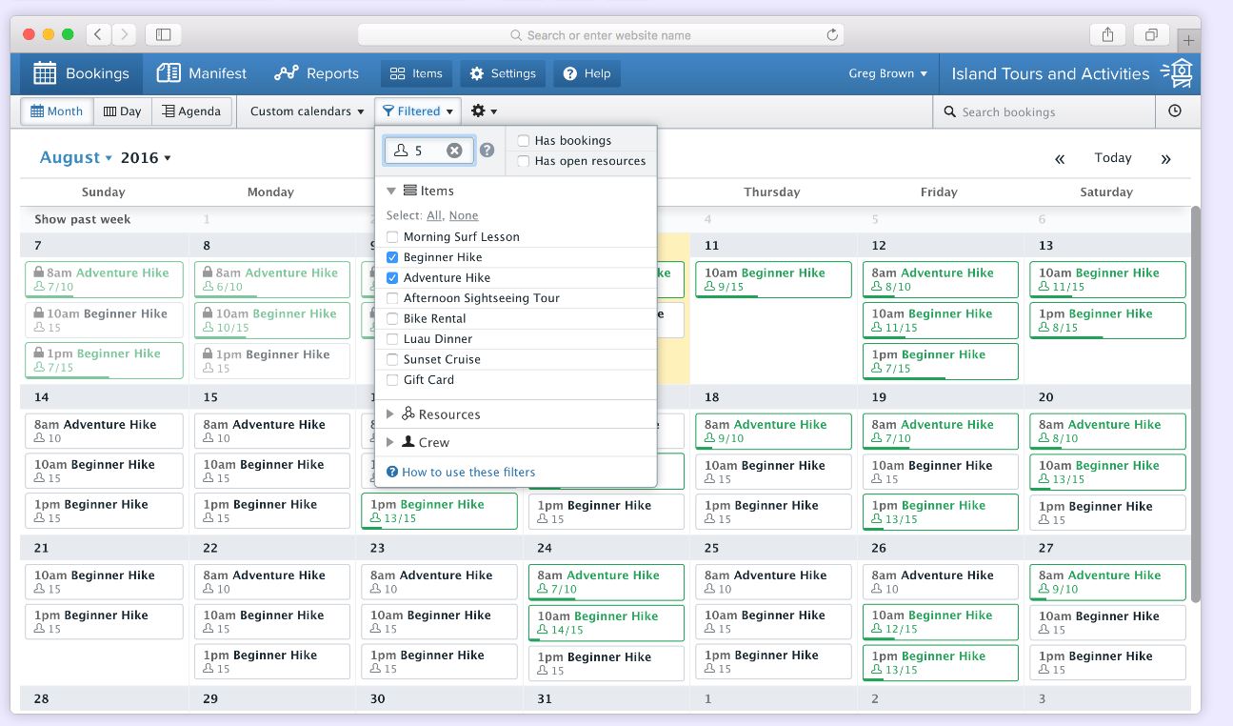Check the Gift Card item
Viewport: 1233px width, 726px height.
point(392,380)
